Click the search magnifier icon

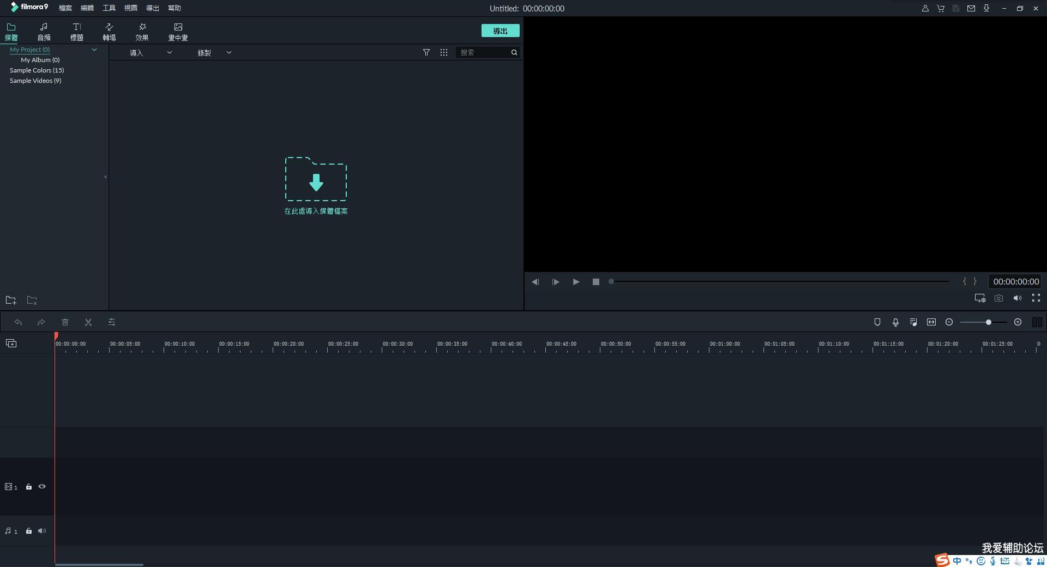[x=514, y=52]
